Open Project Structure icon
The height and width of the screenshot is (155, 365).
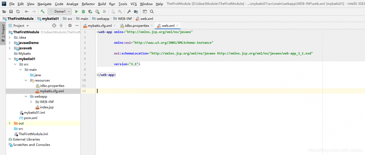136,12
